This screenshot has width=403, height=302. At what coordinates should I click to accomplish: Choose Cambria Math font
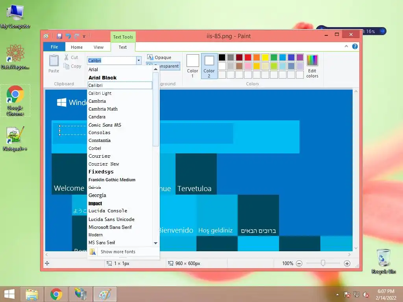(x=120, y=109)
